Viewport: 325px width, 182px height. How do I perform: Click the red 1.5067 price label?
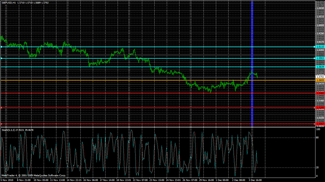320,124
